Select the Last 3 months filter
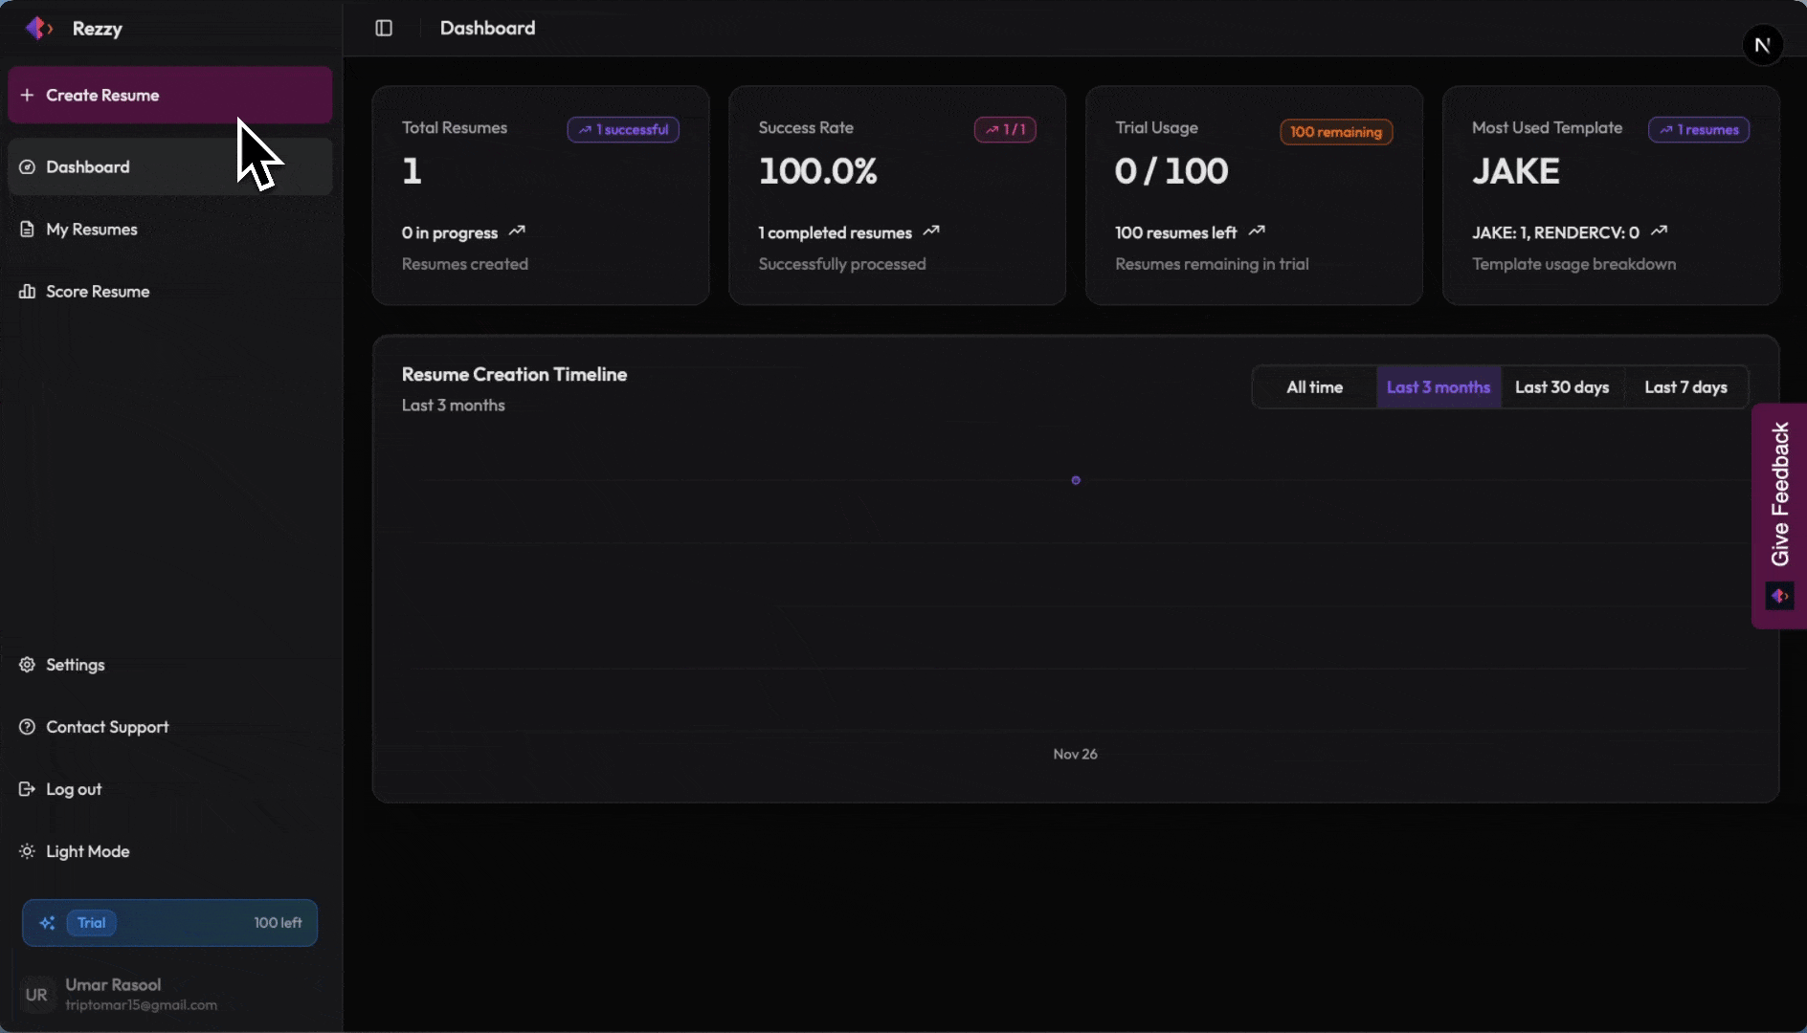The height and width of the screenshot is (1033, 1807). (1438, 387)
